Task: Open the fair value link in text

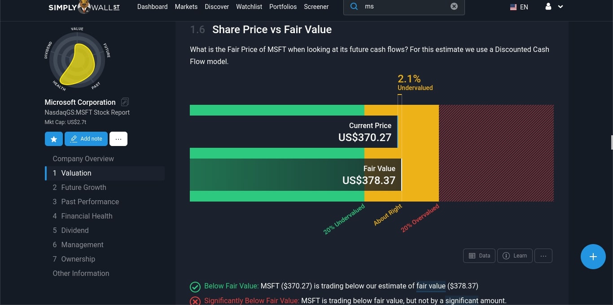Action: pos(431,286)
